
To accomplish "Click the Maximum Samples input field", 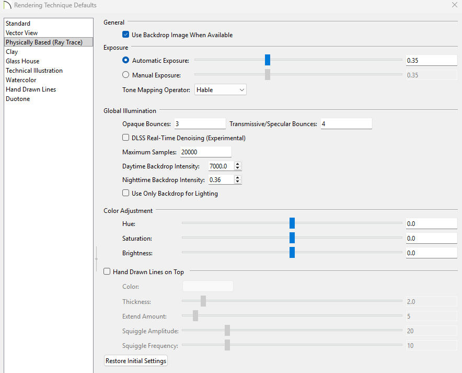I will (x=205, y=152).
